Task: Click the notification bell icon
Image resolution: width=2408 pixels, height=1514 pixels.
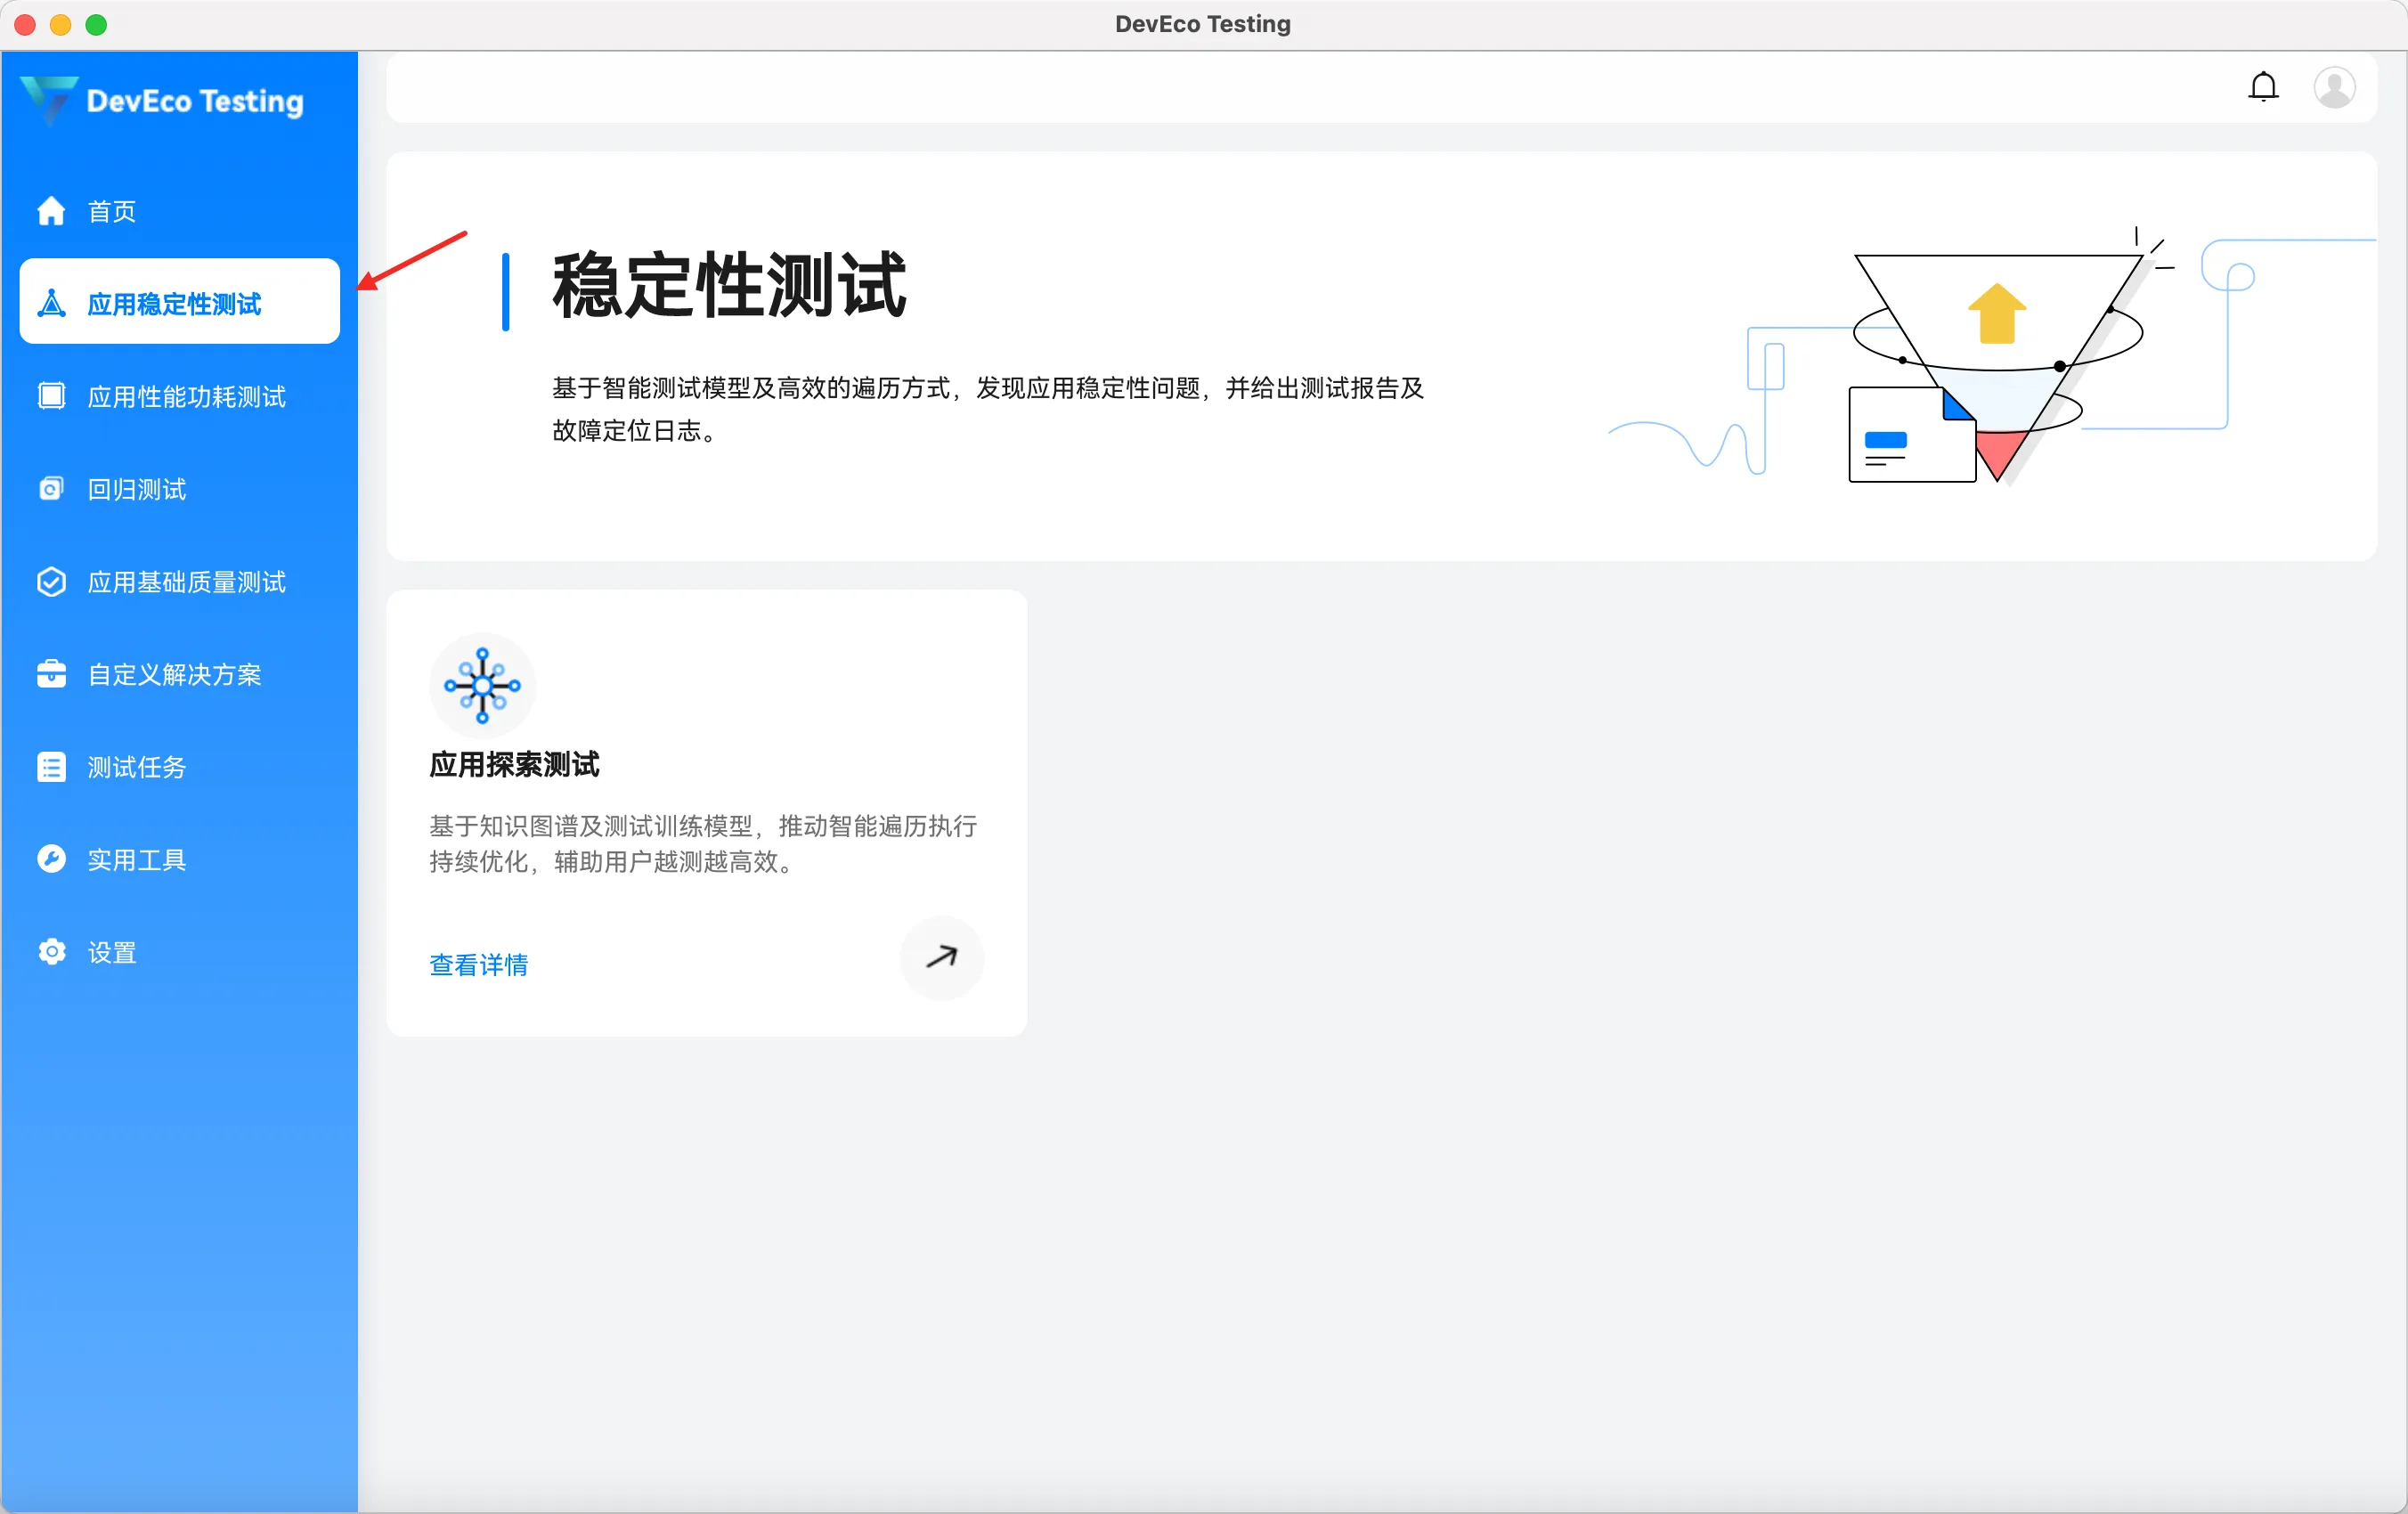Action: tap(2263, 87)
